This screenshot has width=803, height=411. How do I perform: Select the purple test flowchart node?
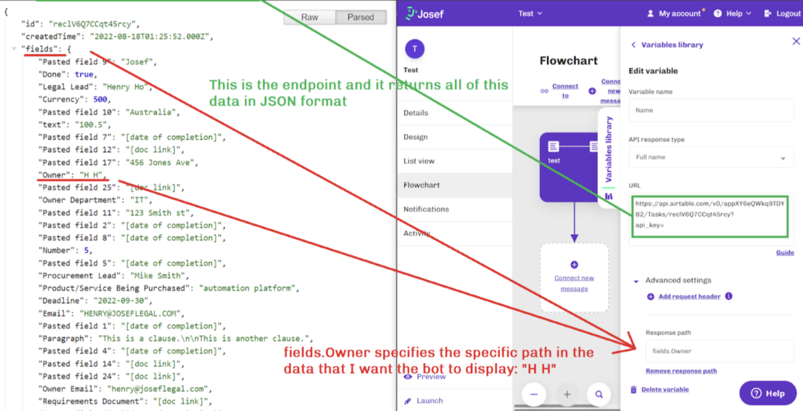[569, 167]
